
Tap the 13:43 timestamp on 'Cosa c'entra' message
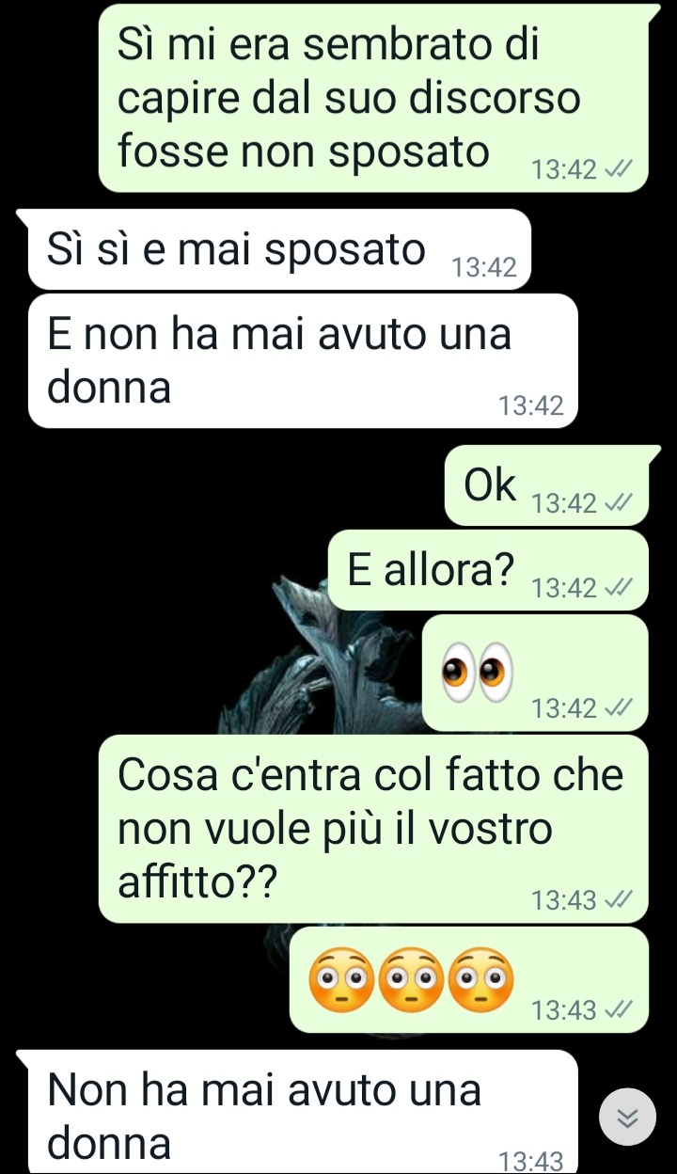point(564,901)
